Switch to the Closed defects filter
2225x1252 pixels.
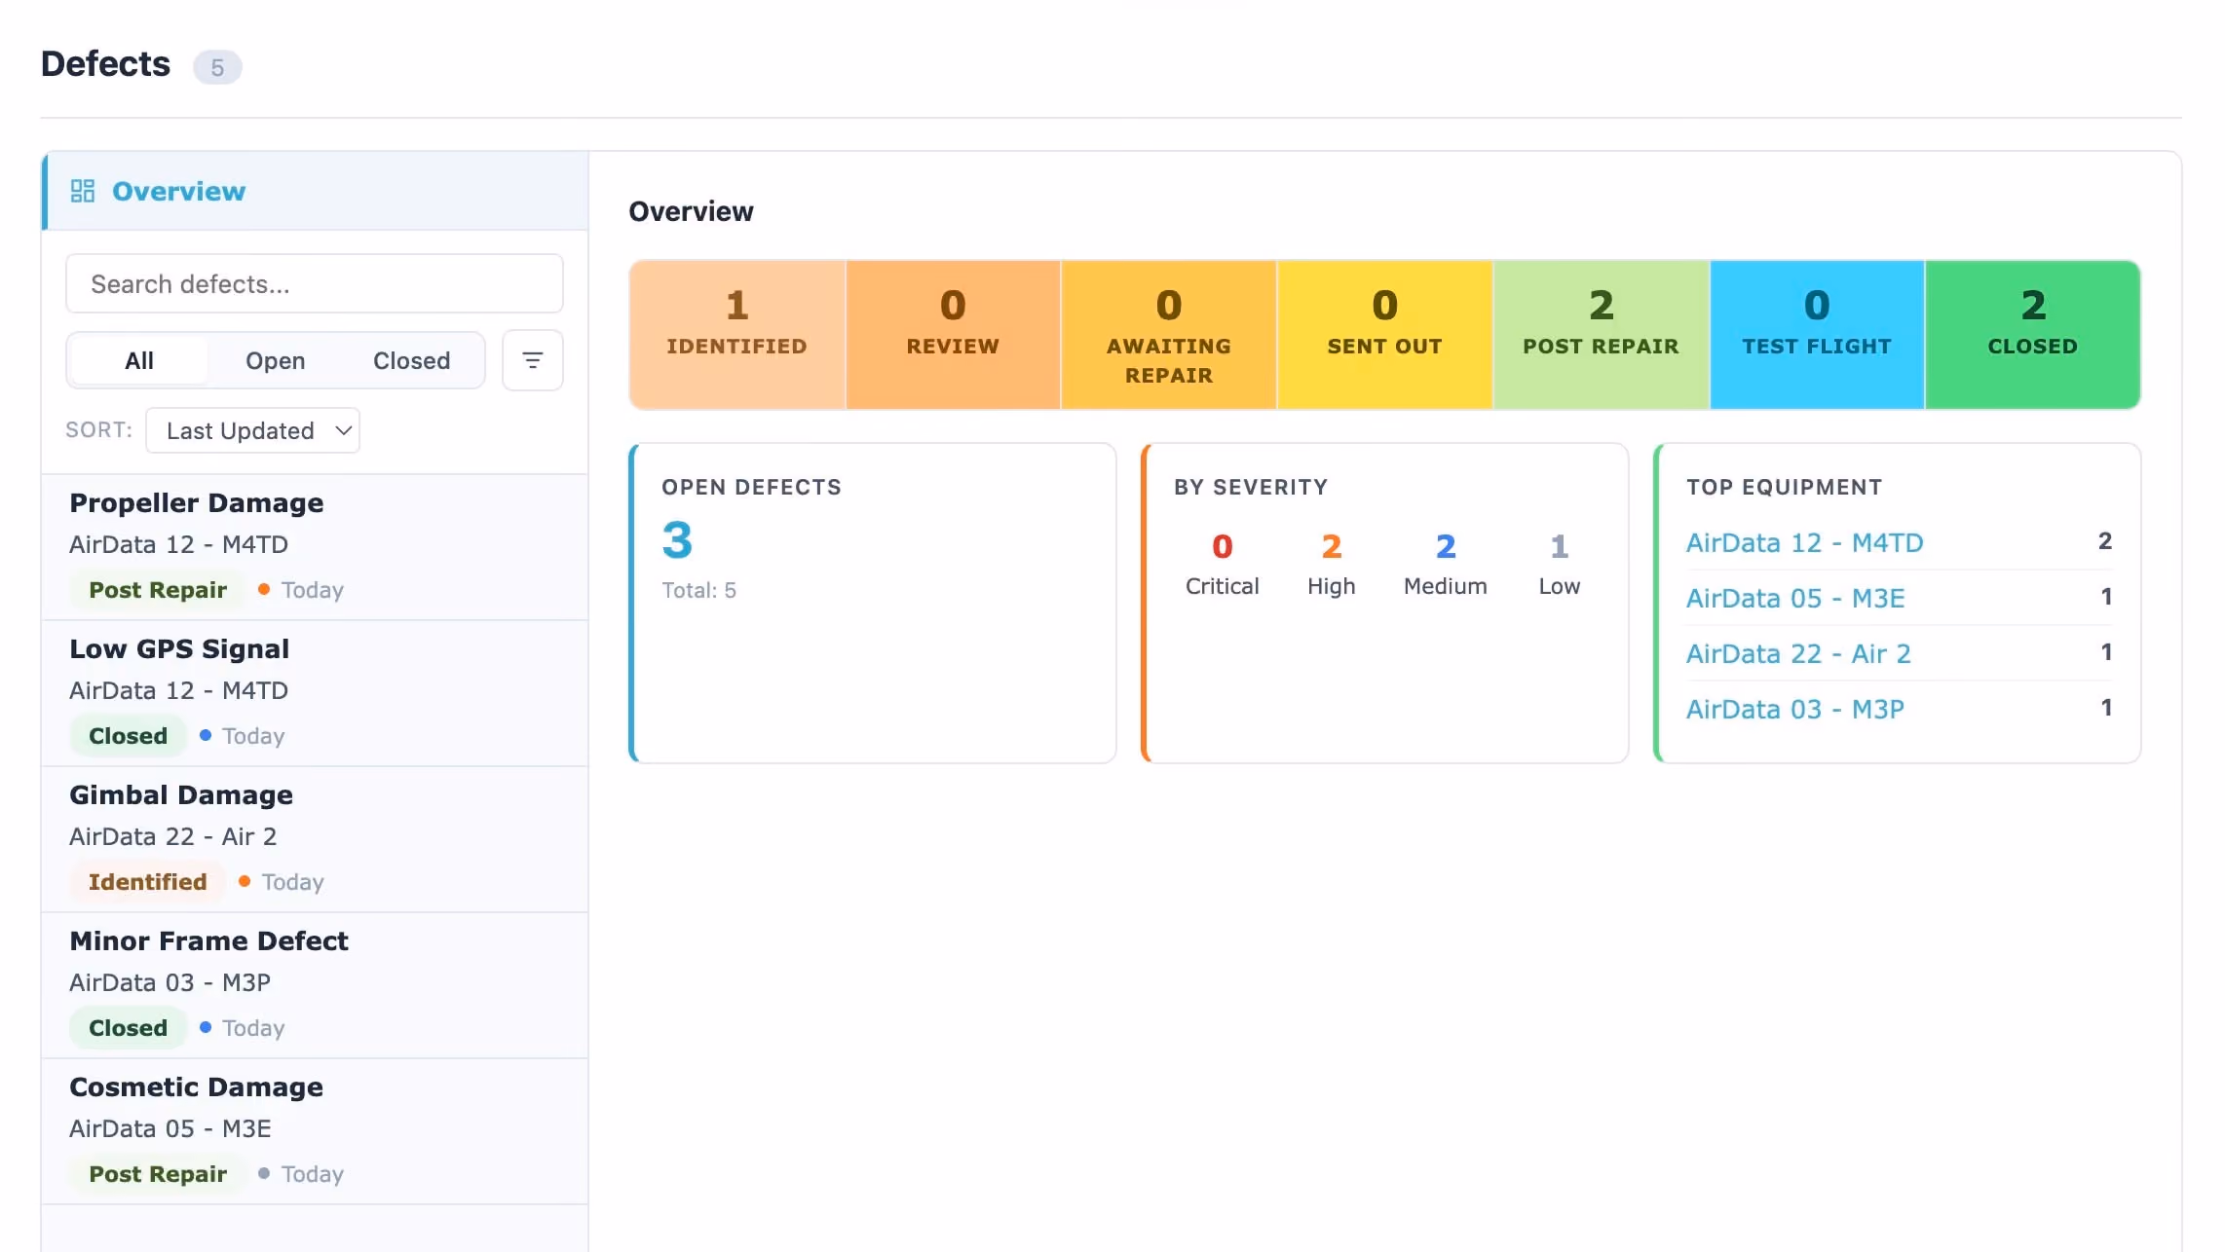tap(411, 360)
